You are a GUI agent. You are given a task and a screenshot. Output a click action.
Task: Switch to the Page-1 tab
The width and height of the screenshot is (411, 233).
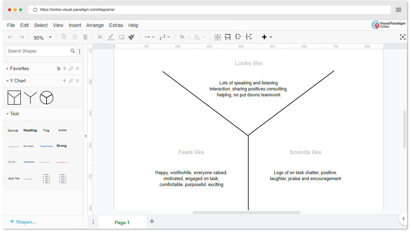[122, 222]
